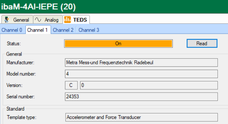
Task: Open the Channel 2 sub-tab
Action: (x=63, y=30)
